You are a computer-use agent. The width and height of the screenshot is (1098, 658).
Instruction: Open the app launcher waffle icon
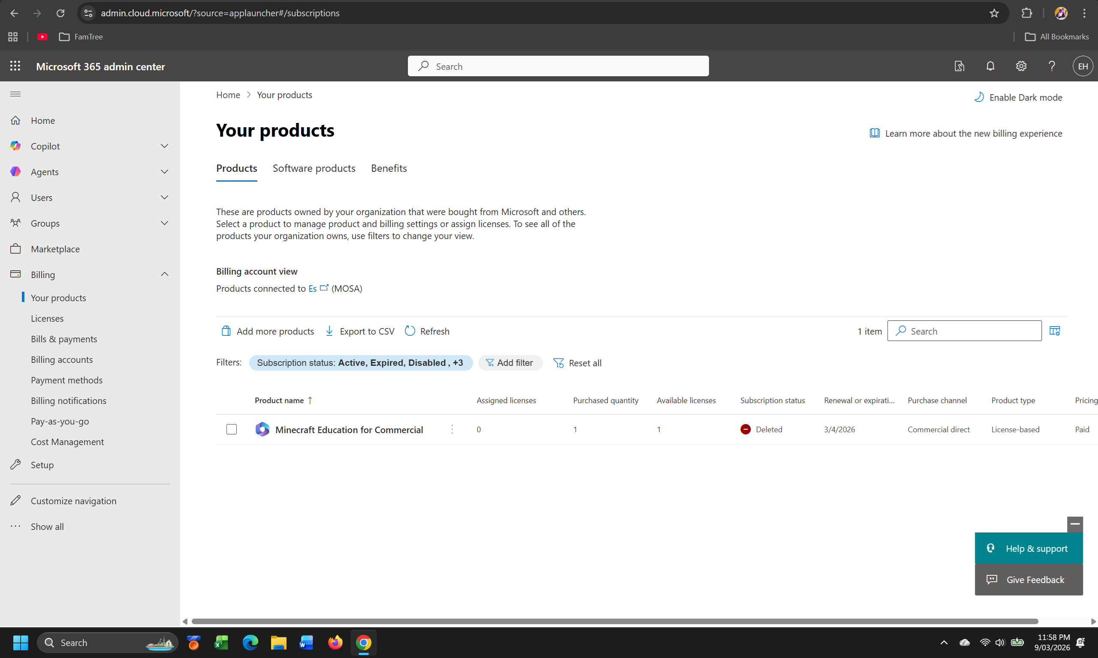point(15,66)
